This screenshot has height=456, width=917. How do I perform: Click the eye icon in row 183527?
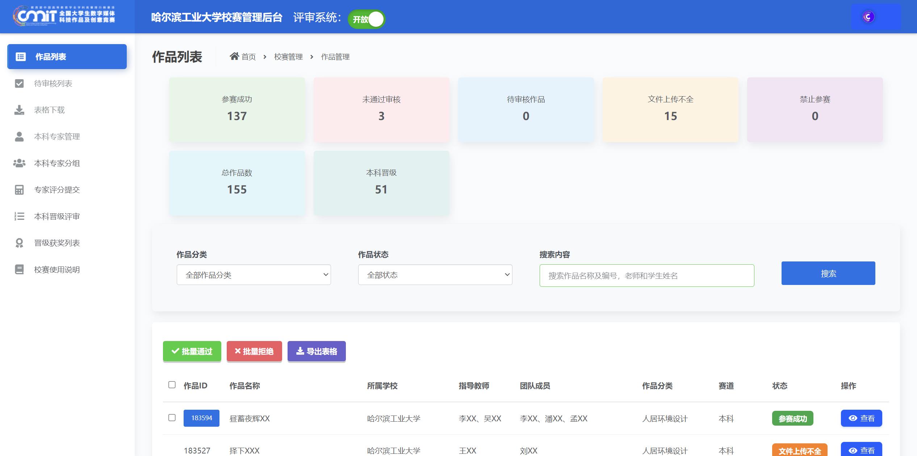pos(853,450)
